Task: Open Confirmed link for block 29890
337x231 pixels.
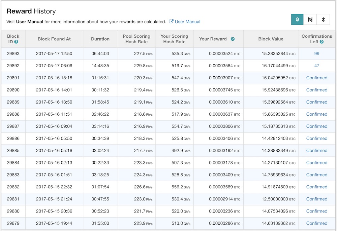Action: [317, 90]
